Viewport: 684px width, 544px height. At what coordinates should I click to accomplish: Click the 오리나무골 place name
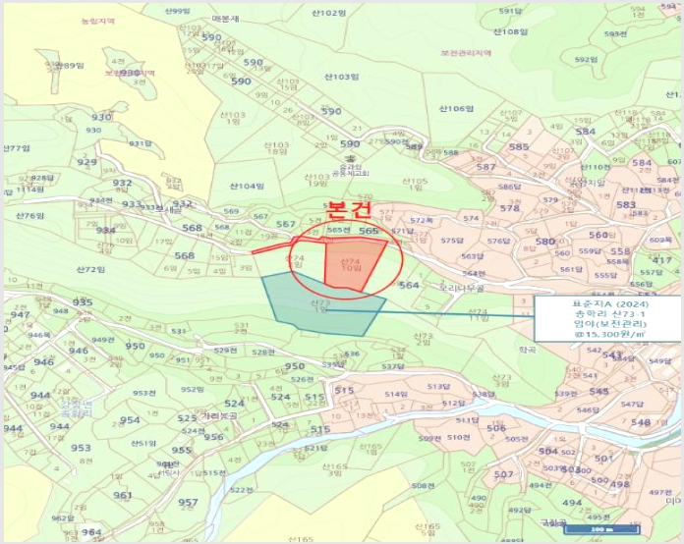(x=462, y=288)
